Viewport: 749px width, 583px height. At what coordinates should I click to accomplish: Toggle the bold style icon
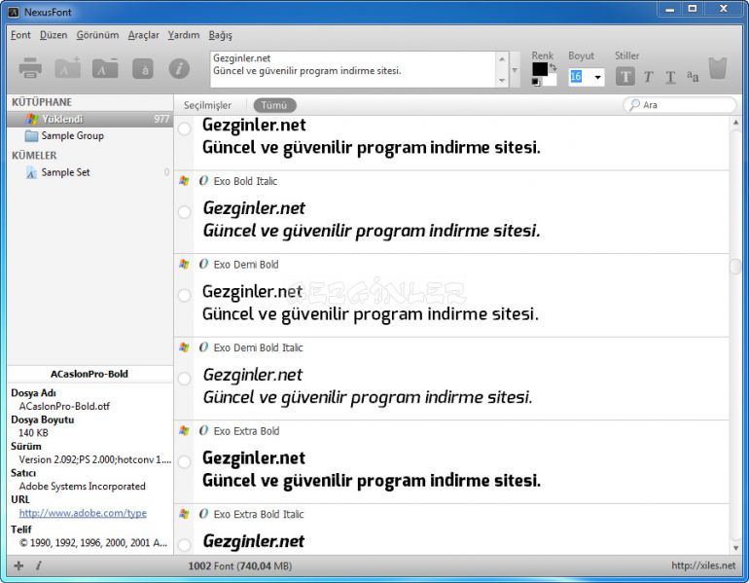point(624,77)
